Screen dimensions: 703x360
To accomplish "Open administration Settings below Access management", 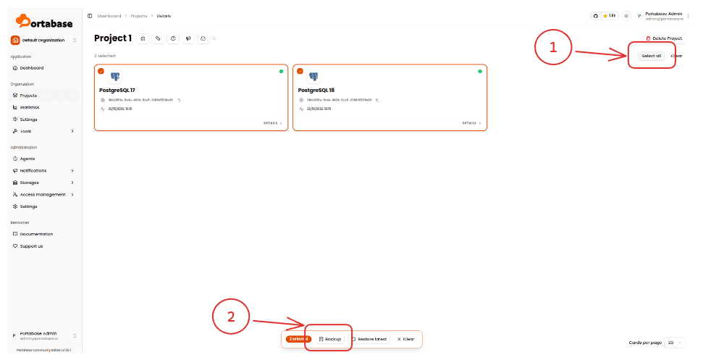I will pos(43,206).
